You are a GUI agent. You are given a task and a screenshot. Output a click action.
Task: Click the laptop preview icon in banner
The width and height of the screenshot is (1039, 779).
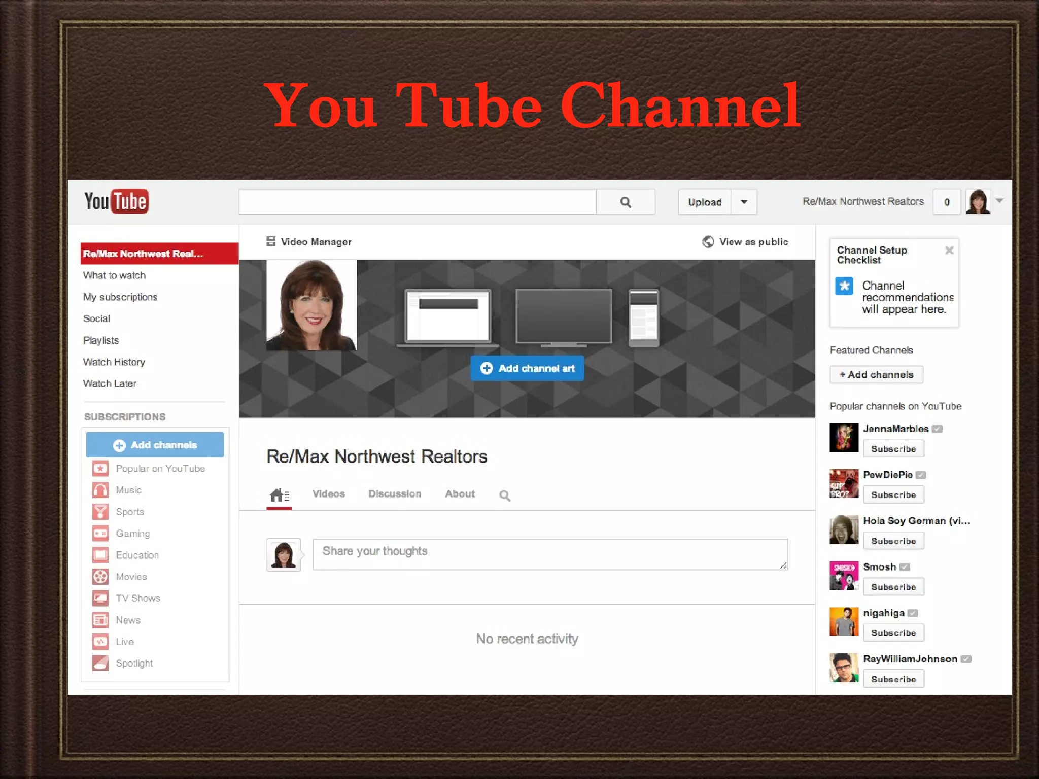pyautogui.click(x=448, y=318)
